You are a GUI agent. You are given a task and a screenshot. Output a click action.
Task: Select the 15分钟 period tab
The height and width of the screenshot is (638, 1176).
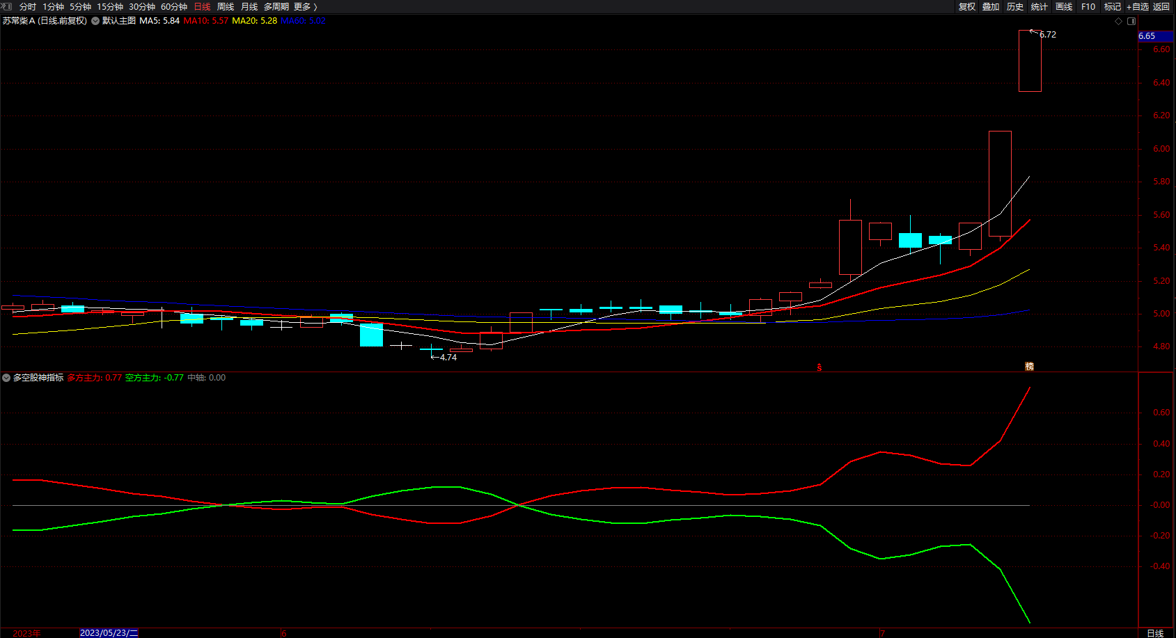pos(110,6)
